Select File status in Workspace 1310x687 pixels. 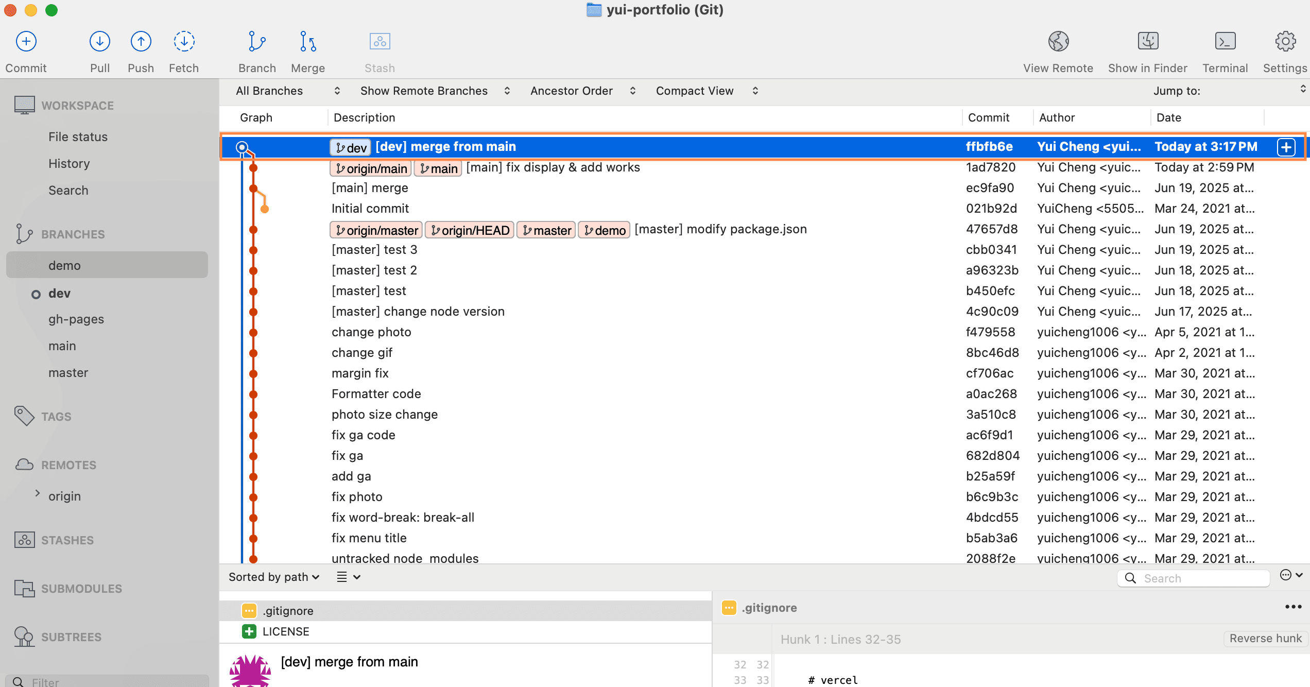(x=78, y=137)
